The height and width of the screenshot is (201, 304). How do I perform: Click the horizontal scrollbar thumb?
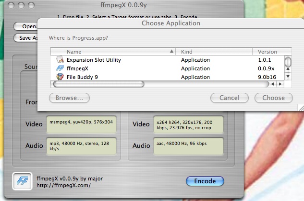coord(98,84)
